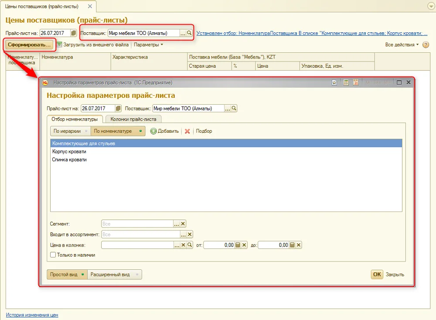This screenshot has height=320, width=436.
Task: Open calendar icon in dialog title bar
Action: 356,83
